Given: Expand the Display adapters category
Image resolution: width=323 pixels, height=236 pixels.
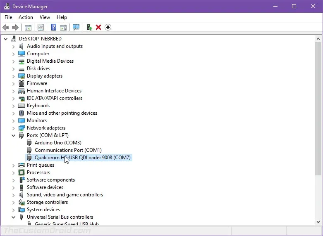Looking at the screenshot, I should [x=13, y=76].
